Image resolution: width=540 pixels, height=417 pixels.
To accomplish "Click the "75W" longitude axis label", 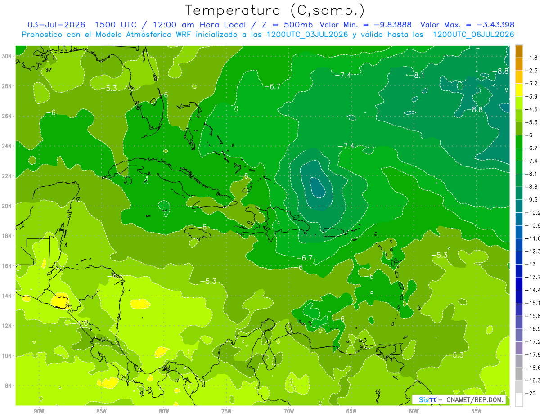I will (227, 411).
